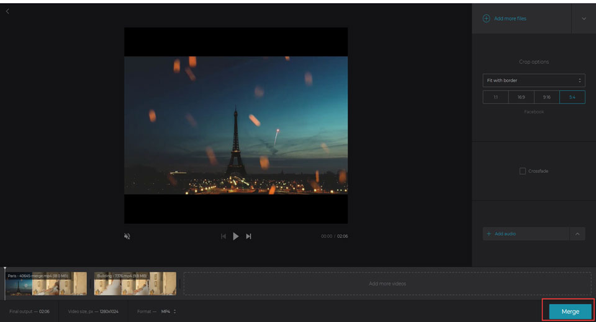This screenshot has width=596, height=322.
Task: Select the Building video clip thumbnail
Action: tap(135, 284)
